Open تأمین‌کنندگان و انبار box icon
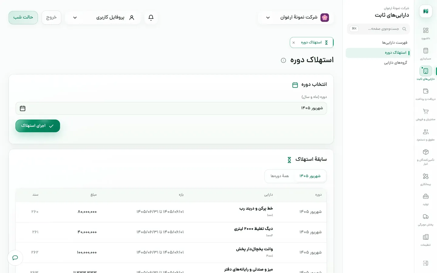Viewport: 437px width, 273px height. point(425,152)
